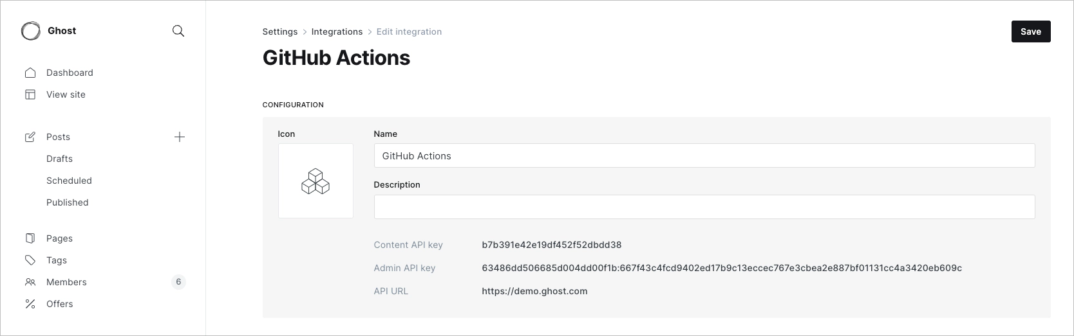Change the integration cube icon image
The image size is (1074, 336).
pos(316,181)
